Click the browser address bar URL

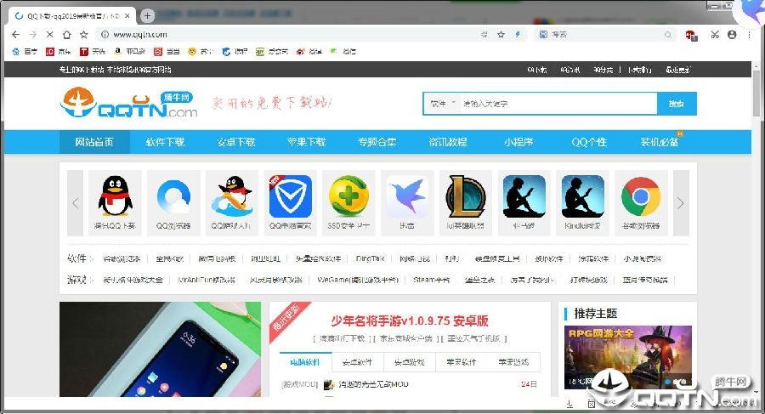click(x=140, y=35)
